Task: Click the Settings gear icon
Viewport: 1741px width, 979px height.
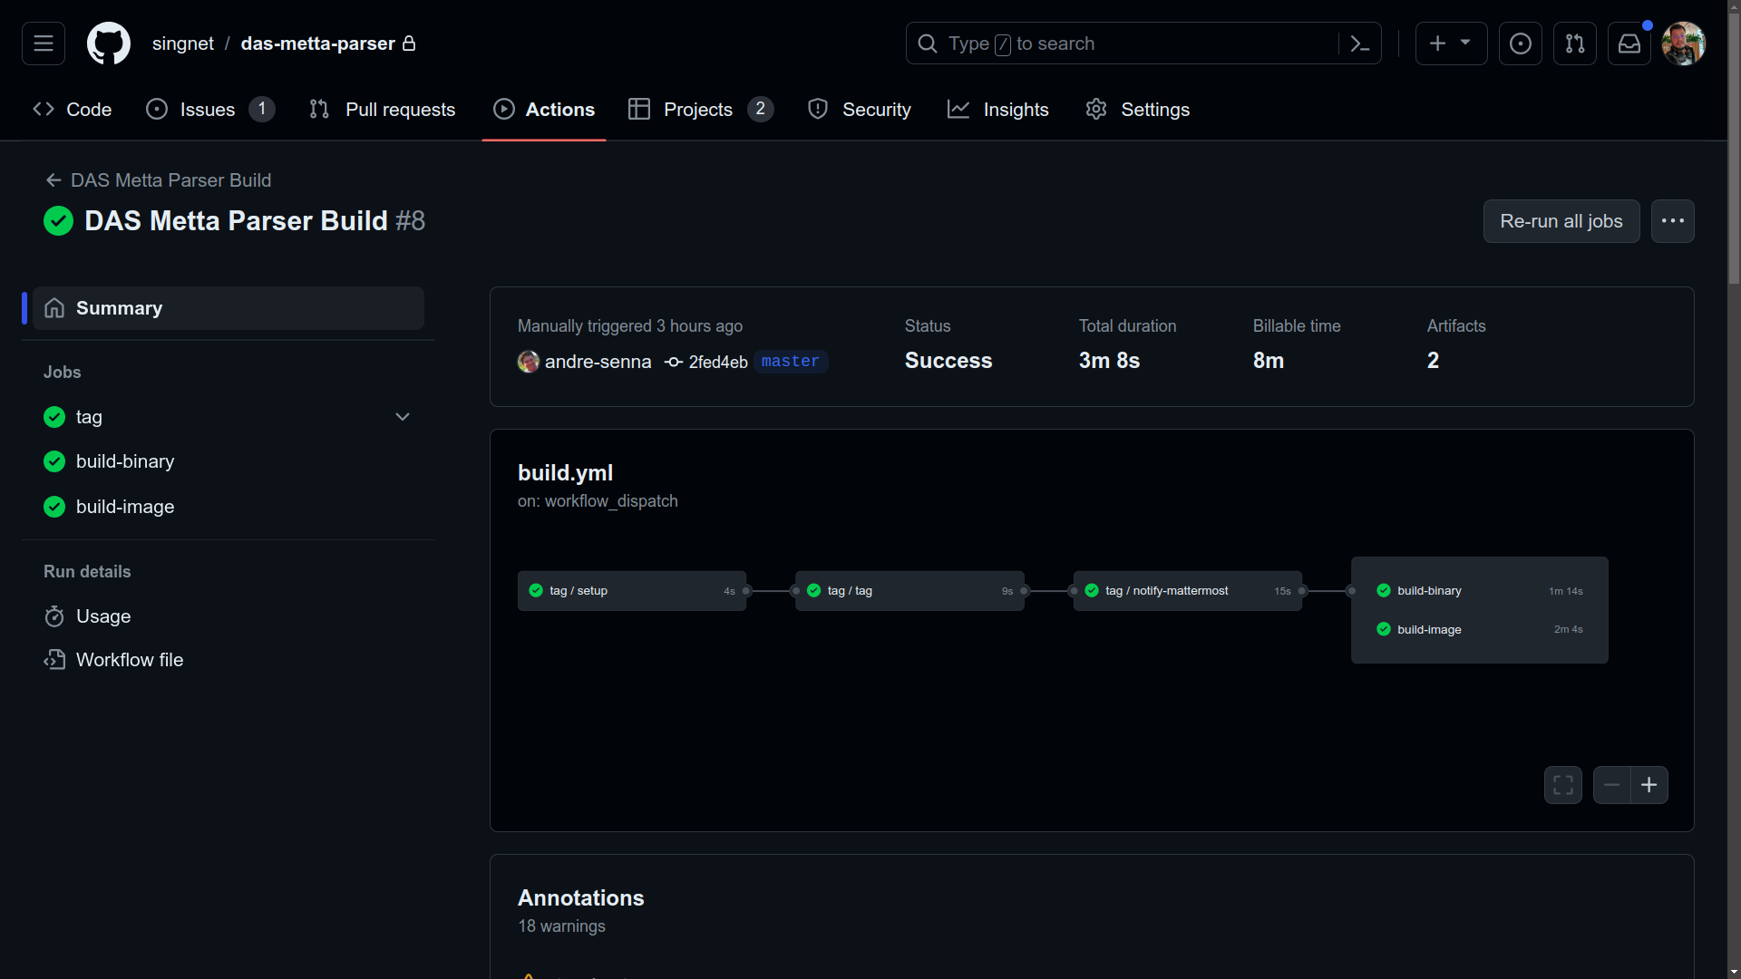Action: pos(1096,109)
